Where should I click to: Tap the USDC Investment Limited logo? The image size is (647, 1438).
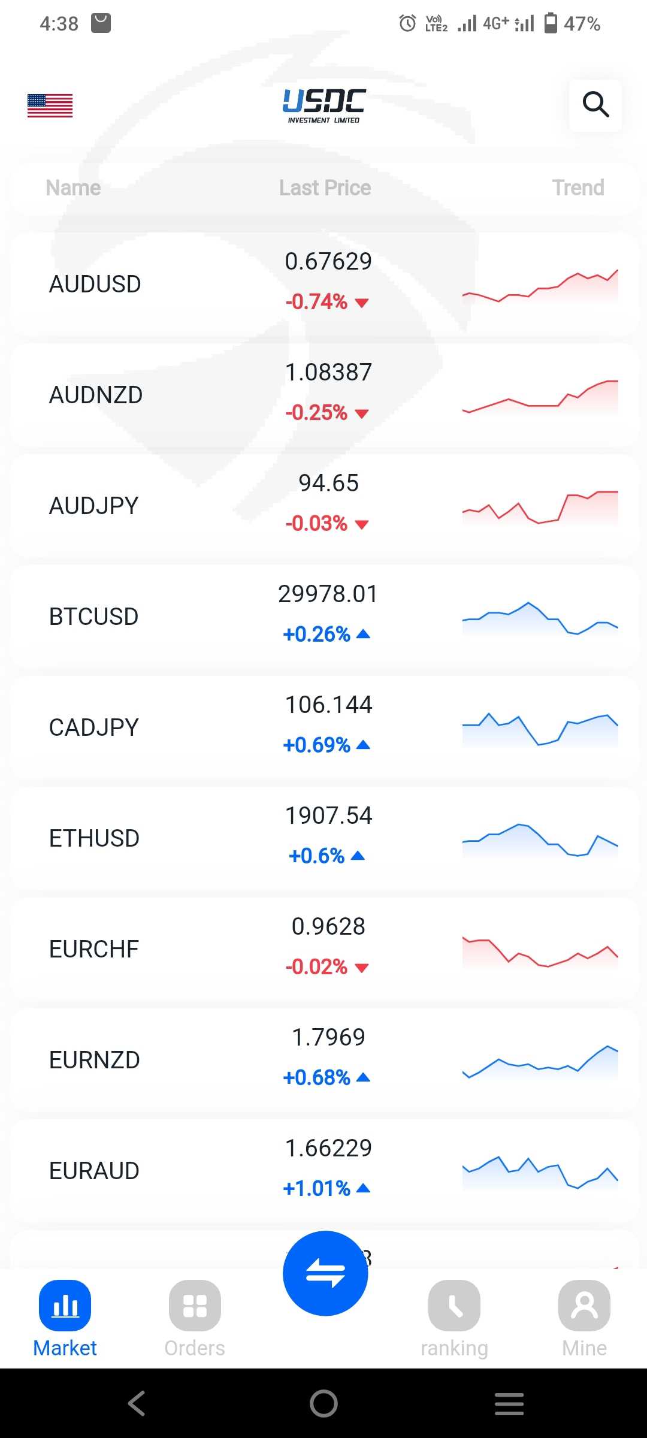coord(323,106)
